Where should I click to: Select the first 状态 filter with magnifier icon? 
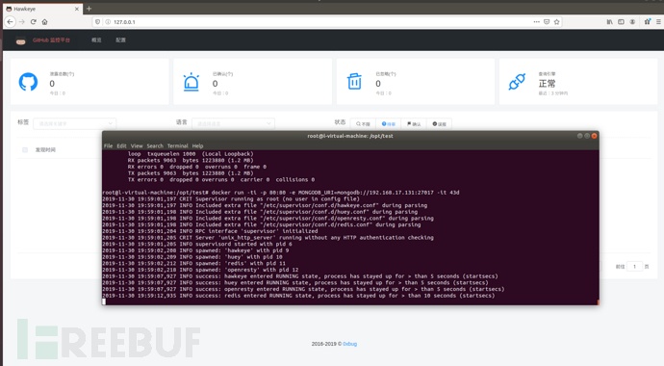(364, 123)
